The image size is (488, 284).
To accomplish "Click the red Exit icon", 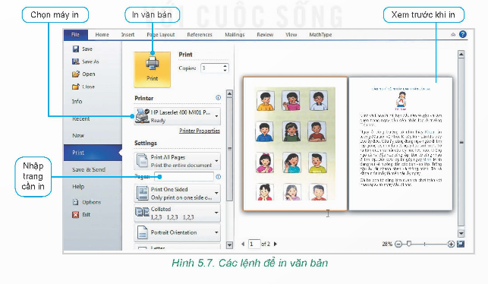I will point(76,215).
